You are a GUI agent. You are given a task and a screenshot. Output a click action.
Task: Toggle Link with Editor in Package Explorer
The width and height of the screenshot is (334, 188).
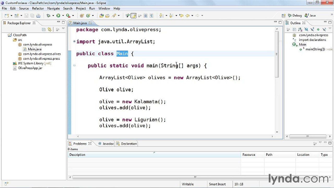pyautogui.click(x=50, y=30)
